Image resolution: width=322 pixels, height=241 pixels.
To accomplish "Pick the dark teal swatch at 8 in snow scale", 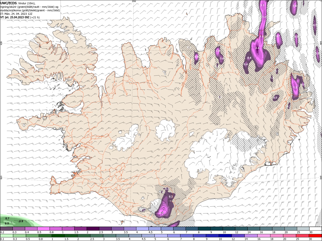I will click(x=204, y=229).
